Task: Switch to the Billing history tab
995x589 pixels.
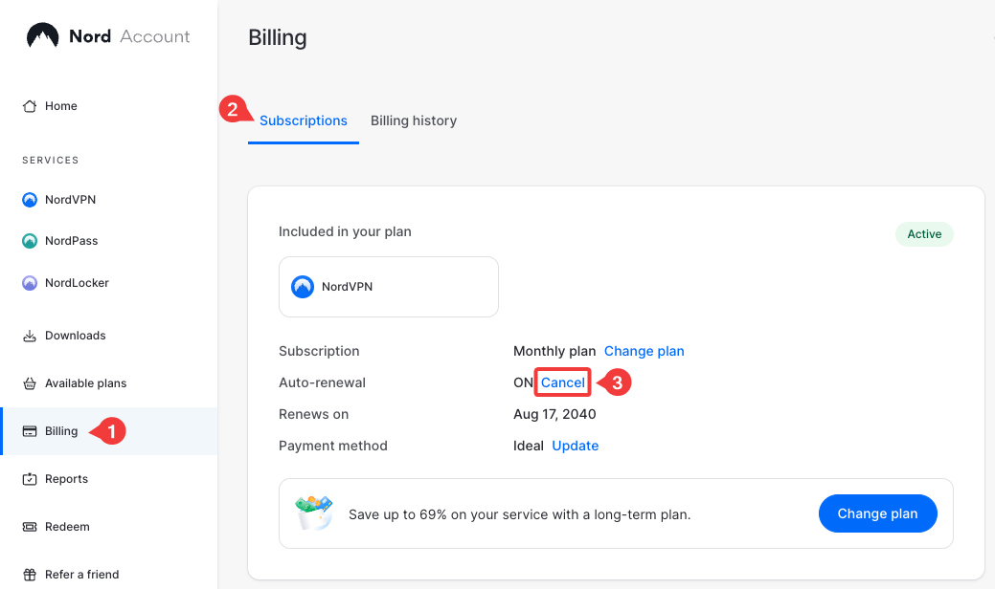Action: click(x=414, y=120)
